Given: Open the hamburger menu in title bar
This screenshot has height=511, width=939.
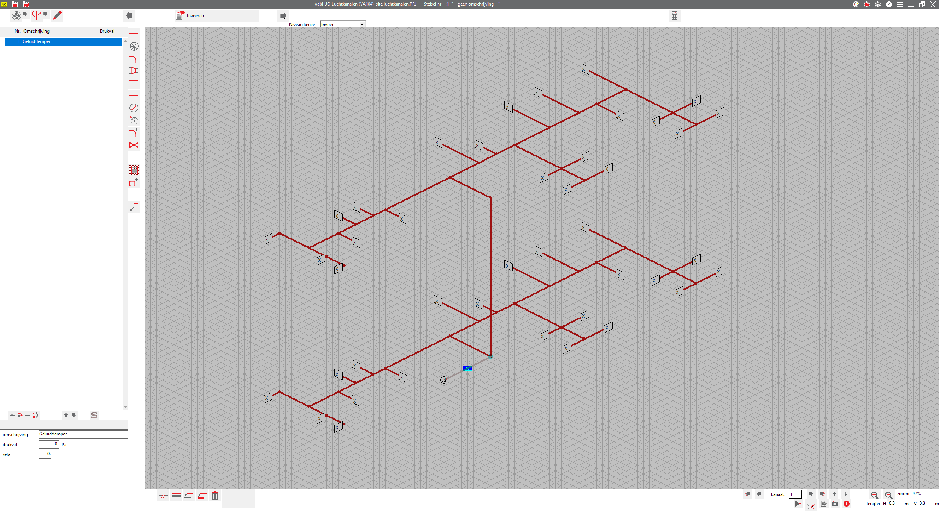Looking at the screenshot, I should (x=900, y=4).
